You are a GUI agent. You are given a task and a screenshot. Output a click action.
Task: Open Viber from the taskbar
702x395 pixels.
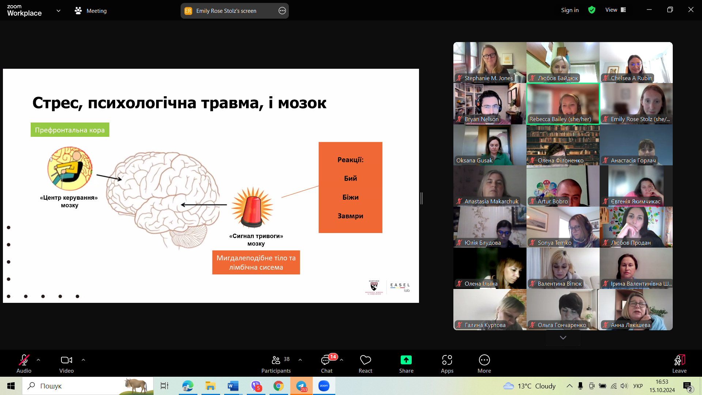click(256, 386)
